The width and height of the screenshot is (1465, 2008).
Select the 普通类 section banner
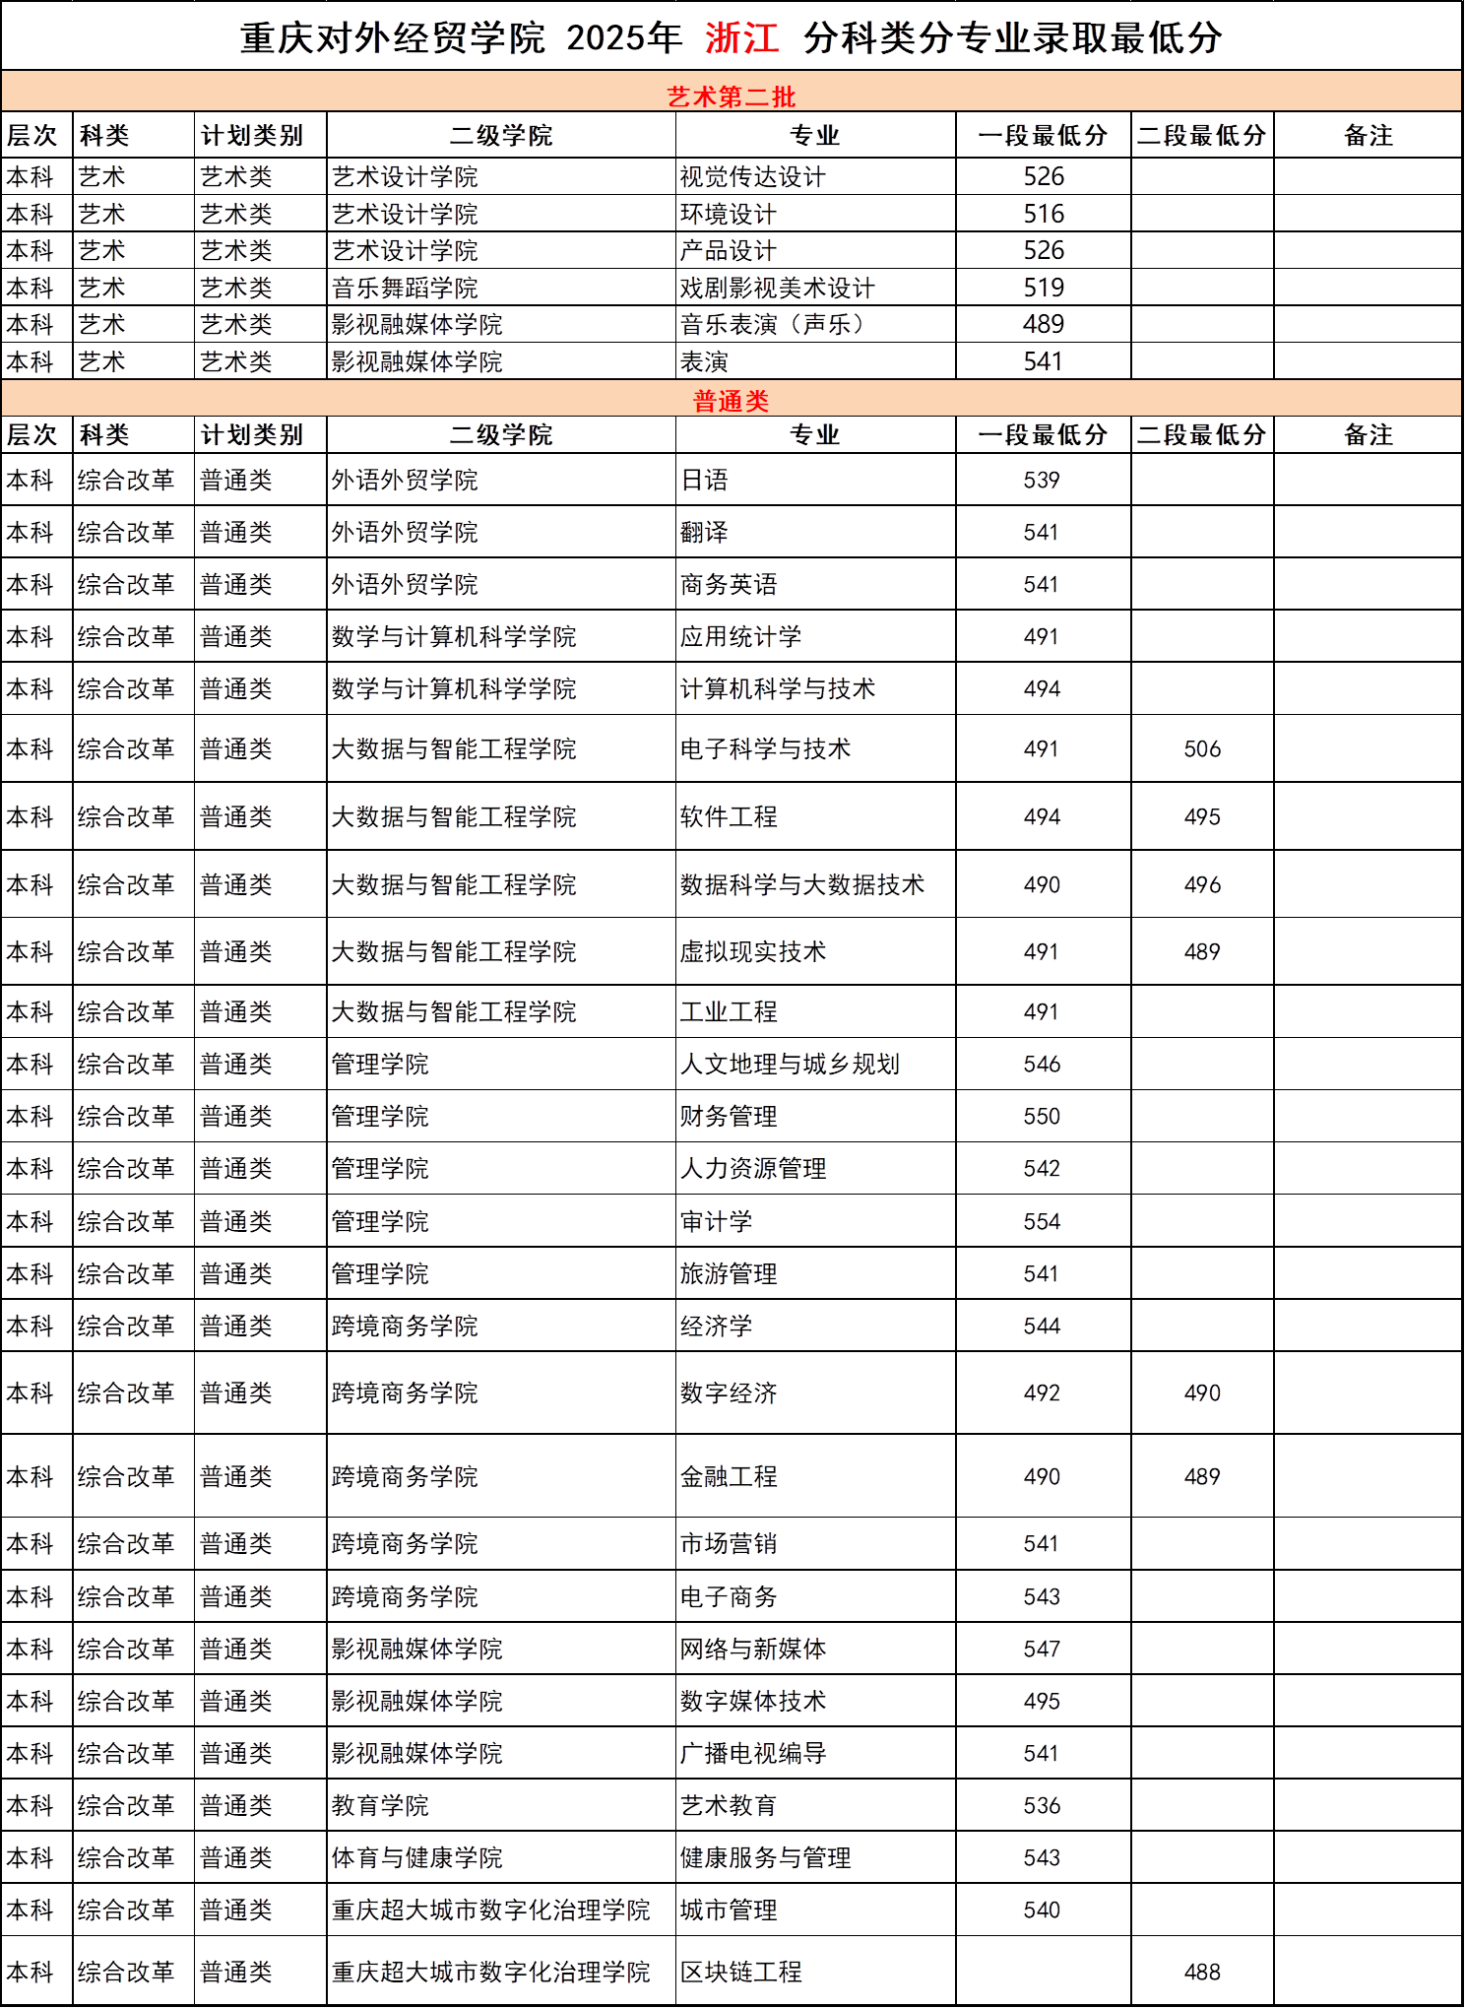(x=731, y=401)
